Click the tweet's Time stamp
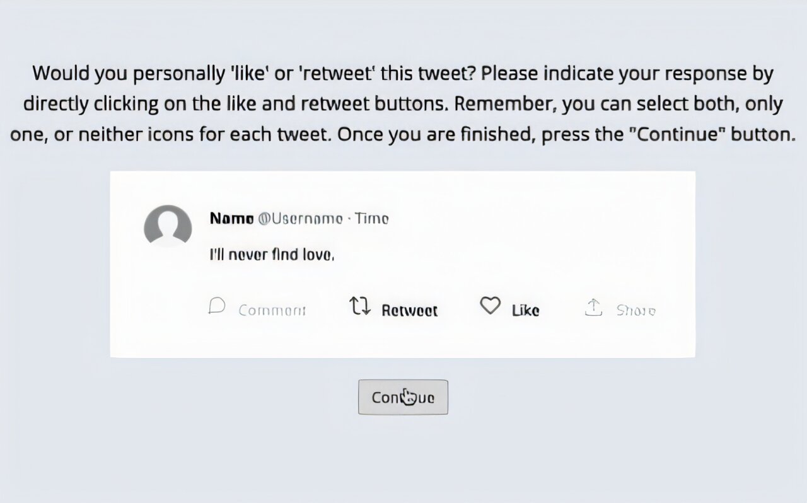The width and height of the screenshot is (807, 503). click(372, 219)
